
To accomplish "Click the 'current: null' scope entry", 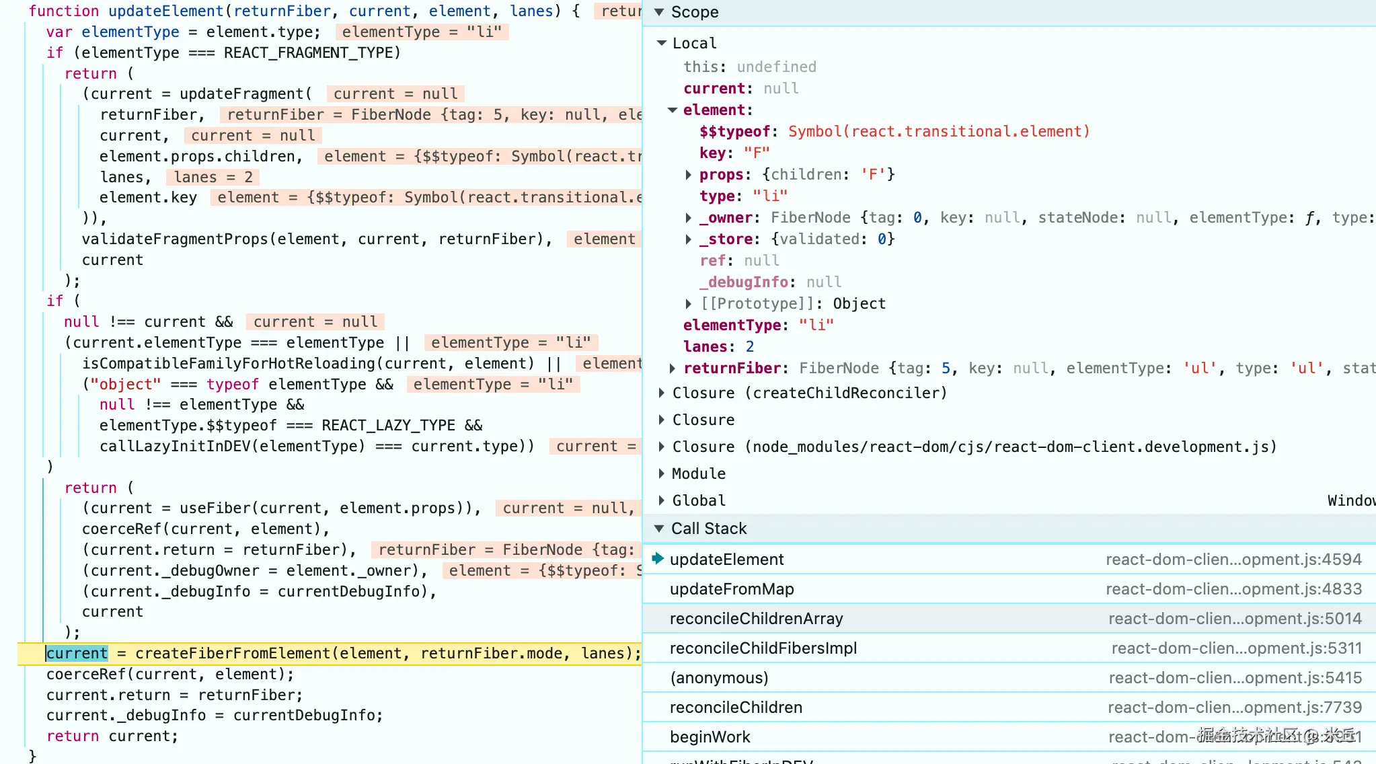I will point(741,89).
